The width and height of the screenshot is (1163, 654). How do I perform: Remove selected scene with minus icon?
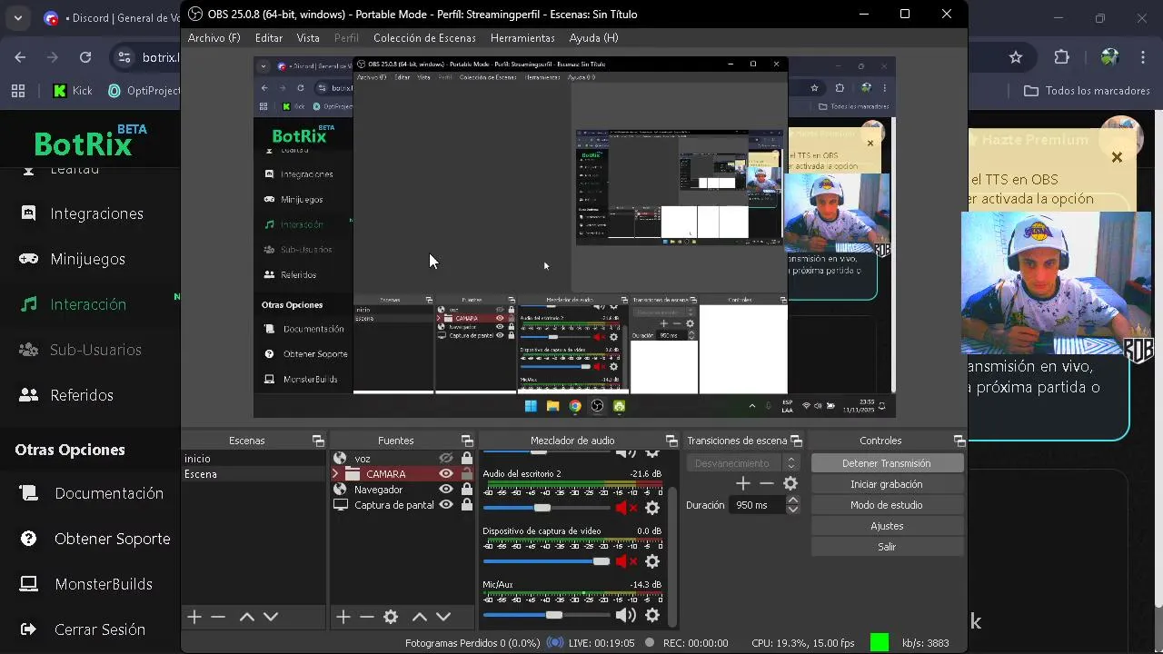(x=218, y=617)
